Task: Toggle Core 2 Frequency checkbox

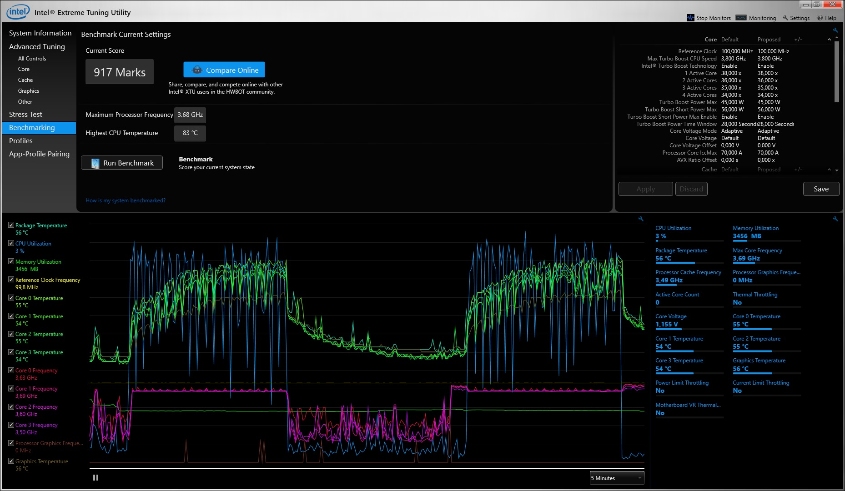Action: (x=11, y=406)
